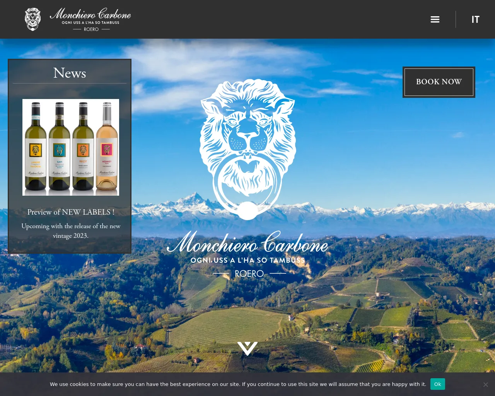Click the News panel heading
This screenshot has width=495, height=396.
pyautogui.click(x=70, y=73)
